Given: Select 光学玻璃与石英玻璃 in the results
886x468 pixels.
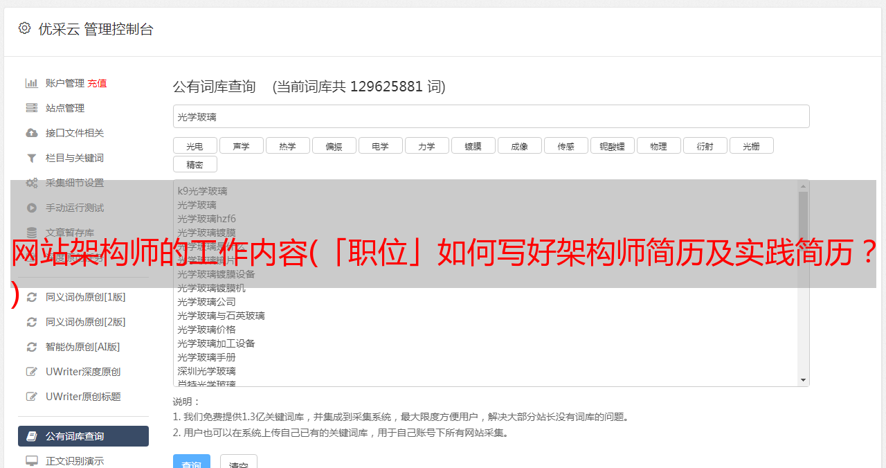Looking at the screenshot, I should pyautogui.click(x=221, y=316).
